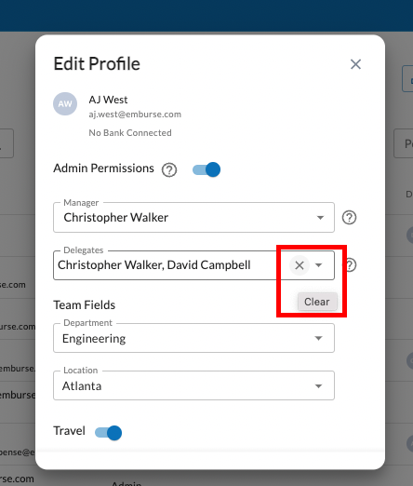Toggle the Admin Permissions switch
The width and height of the screenshot is (413, 486).
click(206, 169)
